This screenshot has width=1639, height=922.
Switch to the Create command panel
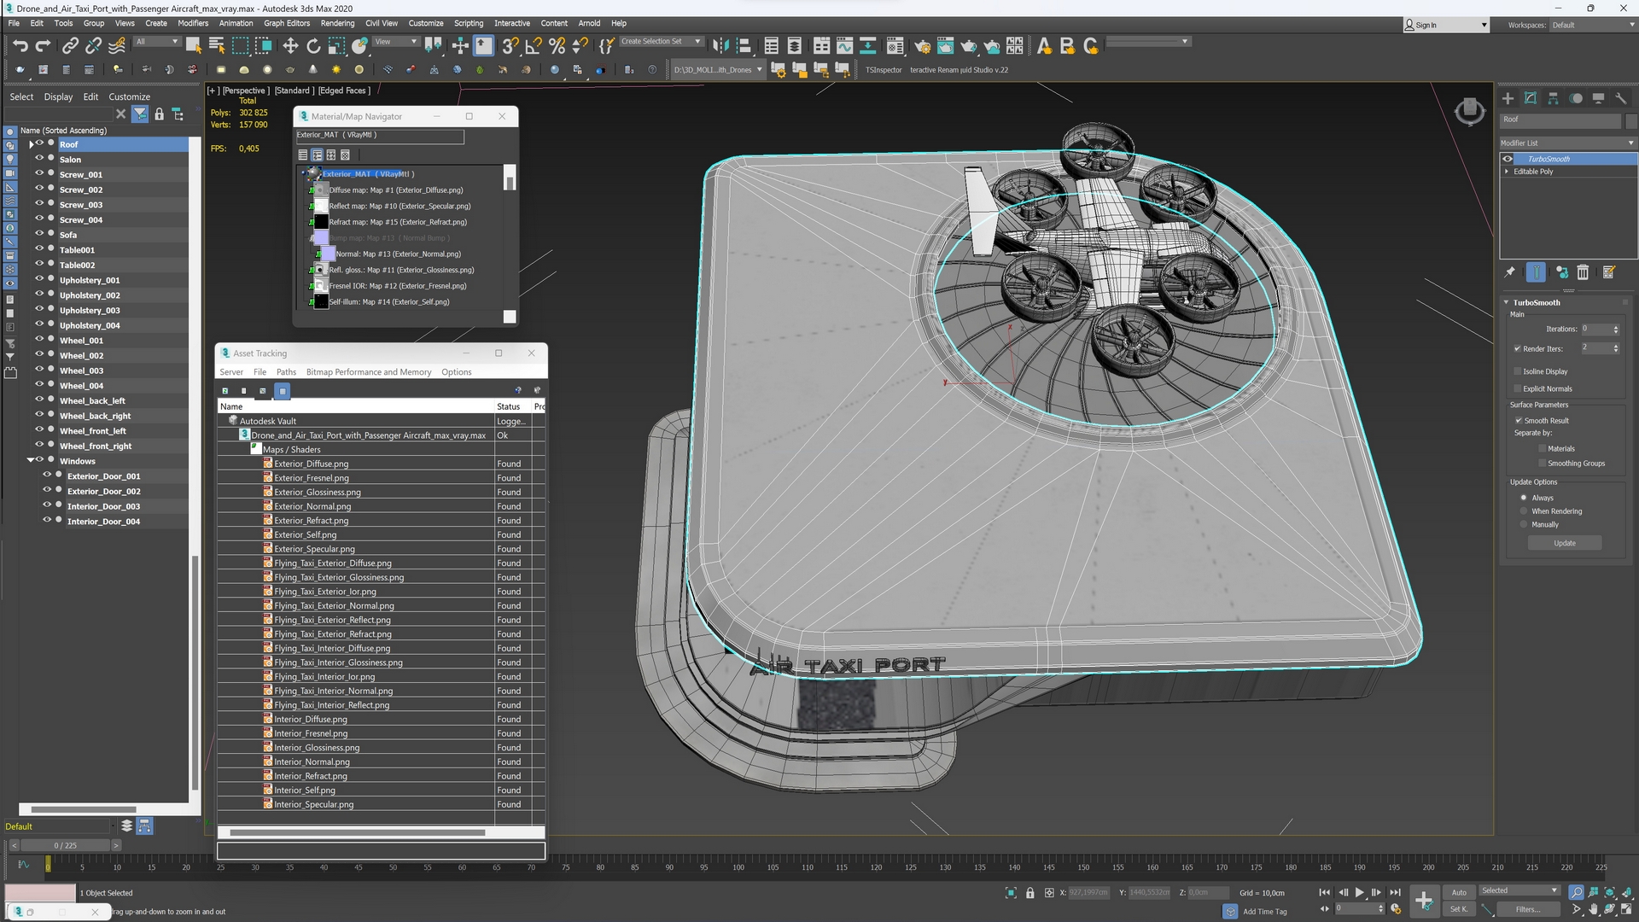point(1508,98)
